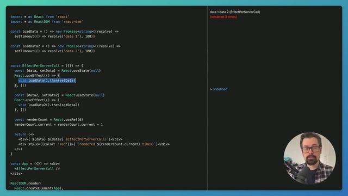The image size is (348, 196).
Task: Click the "import * as ReactDOM from 'react-dom'" line
Action: (47, 22)
